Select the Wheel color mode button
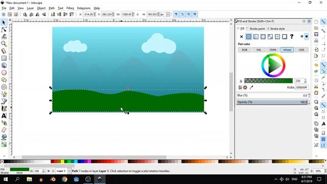327x184 pixels. (287, 50)
